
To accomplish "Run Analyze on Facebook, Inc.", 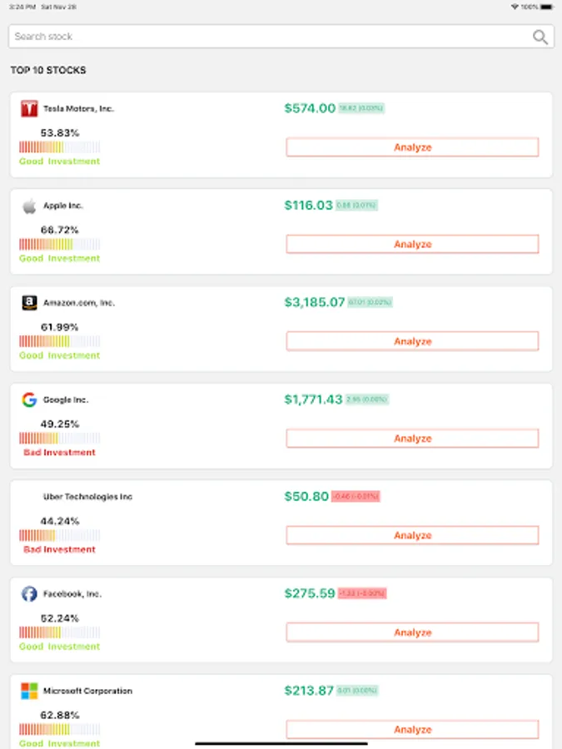I will 412,632.
